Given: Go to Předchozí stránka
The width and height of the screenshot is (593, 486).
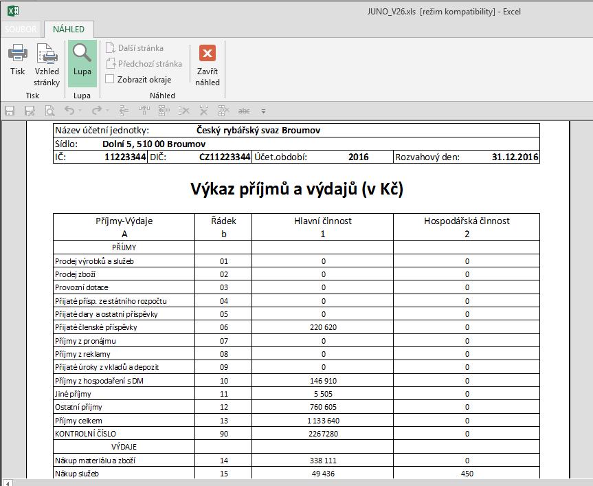Looking at the screenshot, I should [x=144, y=63].
